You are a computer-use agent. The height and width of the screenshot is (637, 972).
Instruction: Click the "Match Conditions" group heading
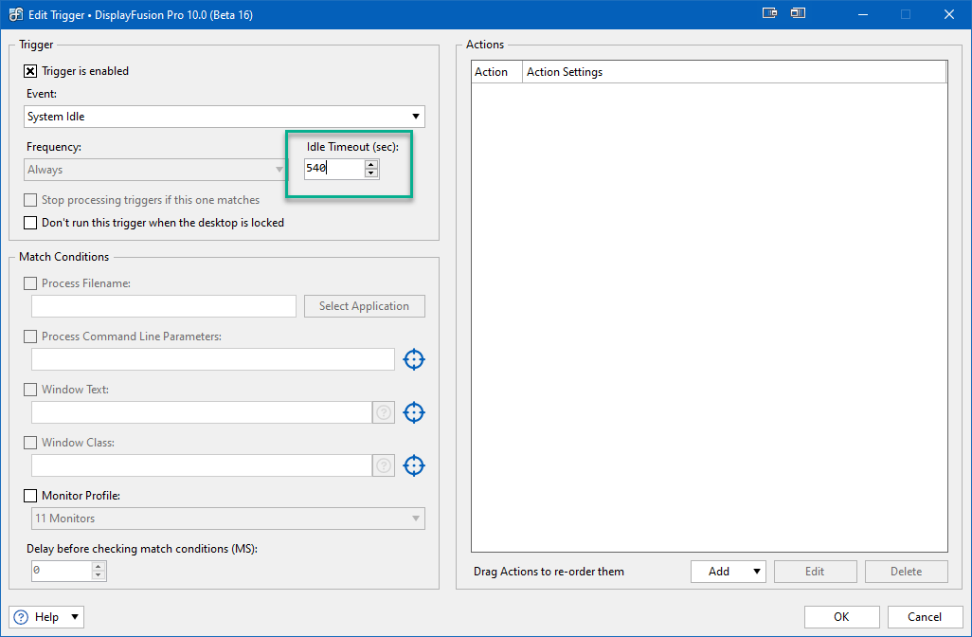(x=63, y=257)
